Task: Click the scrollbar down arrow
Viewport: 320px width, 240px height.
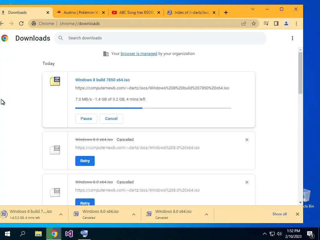Action: [300, 202]
